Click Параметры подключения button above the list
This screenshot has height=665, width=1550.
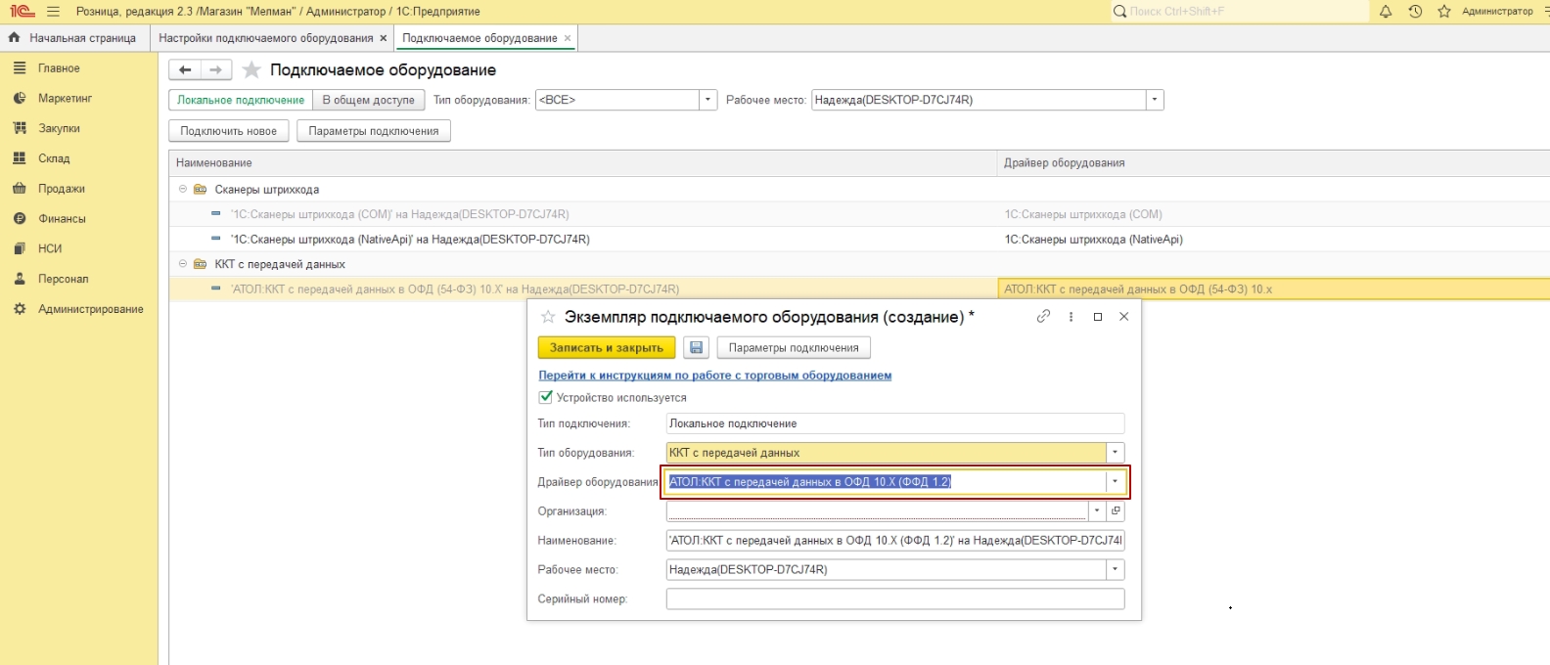[x=374, y=131]
